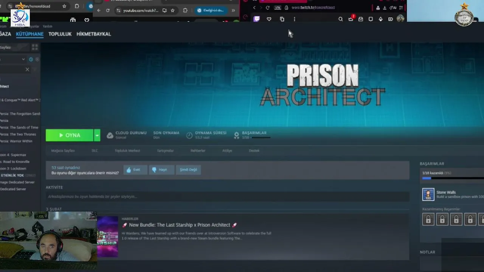Toggle the grid view icon in the library sidebar

click(35, 47)
